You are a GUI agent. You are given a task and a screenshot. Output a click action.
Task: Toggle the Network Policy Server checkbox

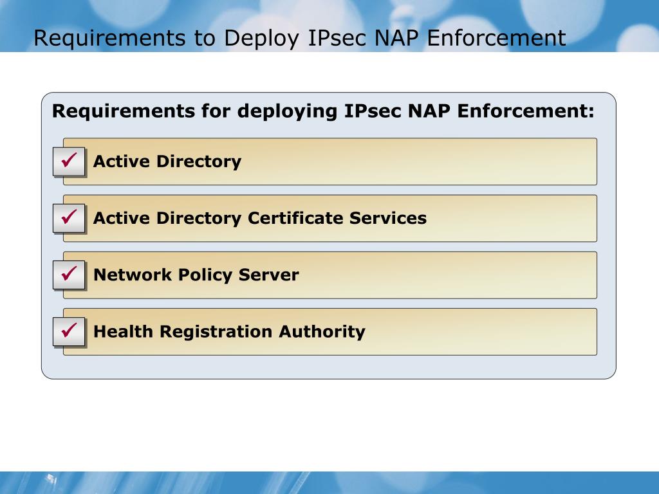(x=69, y=275)
